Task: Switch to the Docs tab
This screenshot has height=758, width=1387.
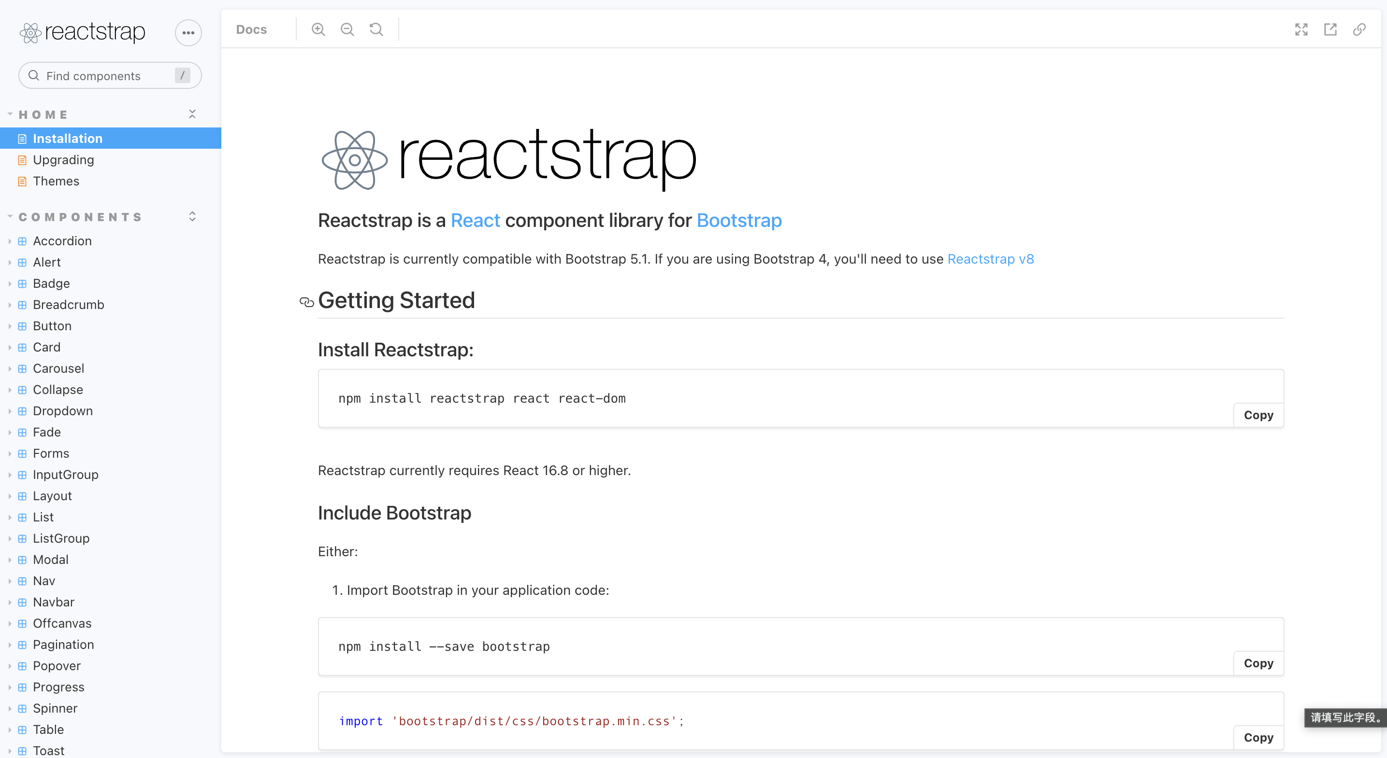Action: (x=251, y=29)
